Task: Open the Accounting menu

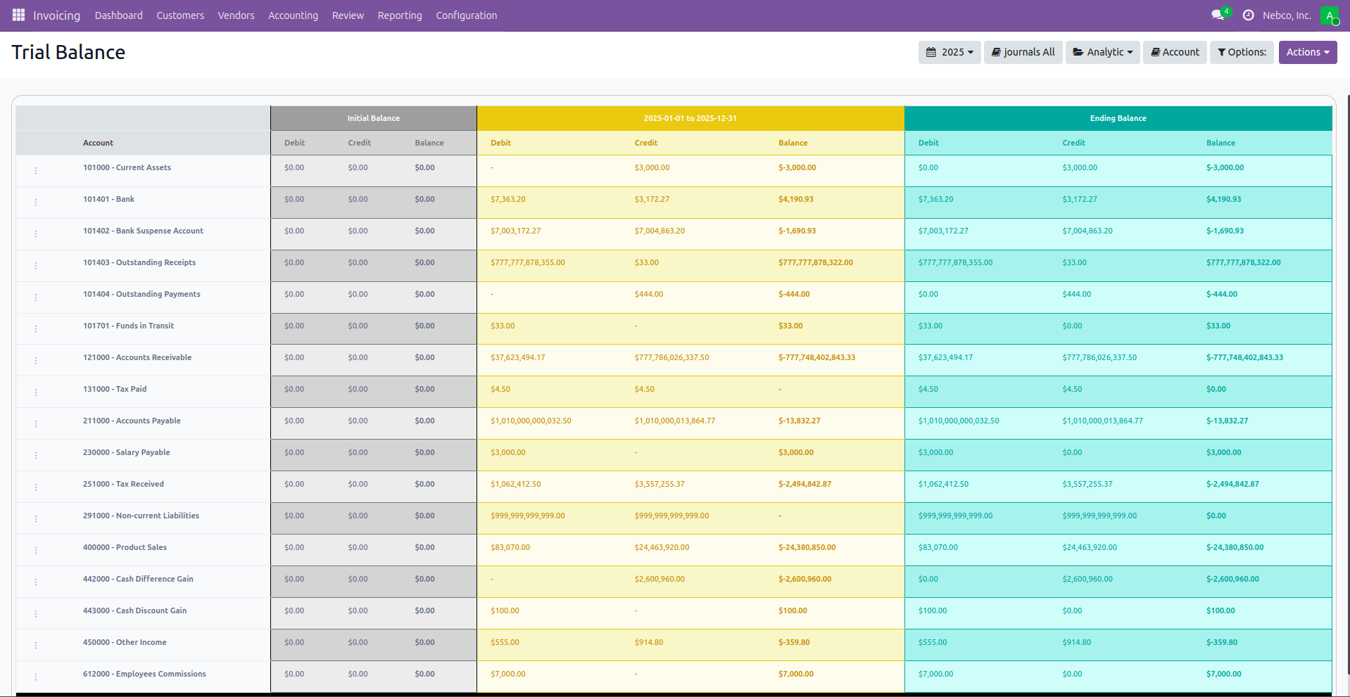Action: pyautogui.click(x=293, y=15)
